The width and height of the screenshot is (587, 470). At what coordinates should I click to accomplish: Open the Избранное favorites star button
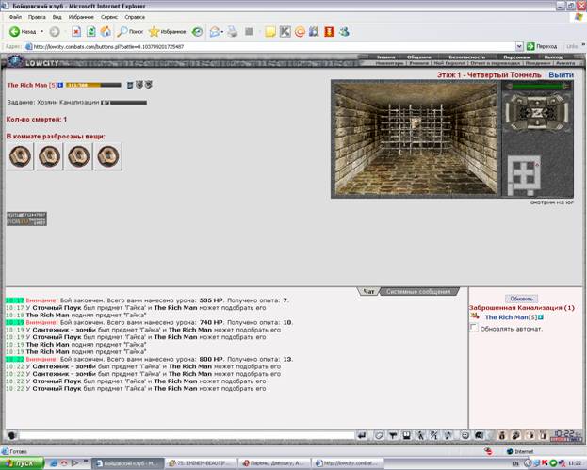click(x=168, y=32)
